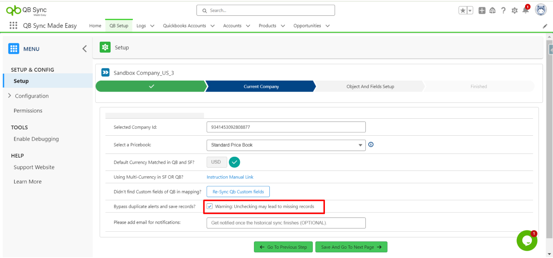
Task: Focus the global Search box
Action: (x=266, y=10)
